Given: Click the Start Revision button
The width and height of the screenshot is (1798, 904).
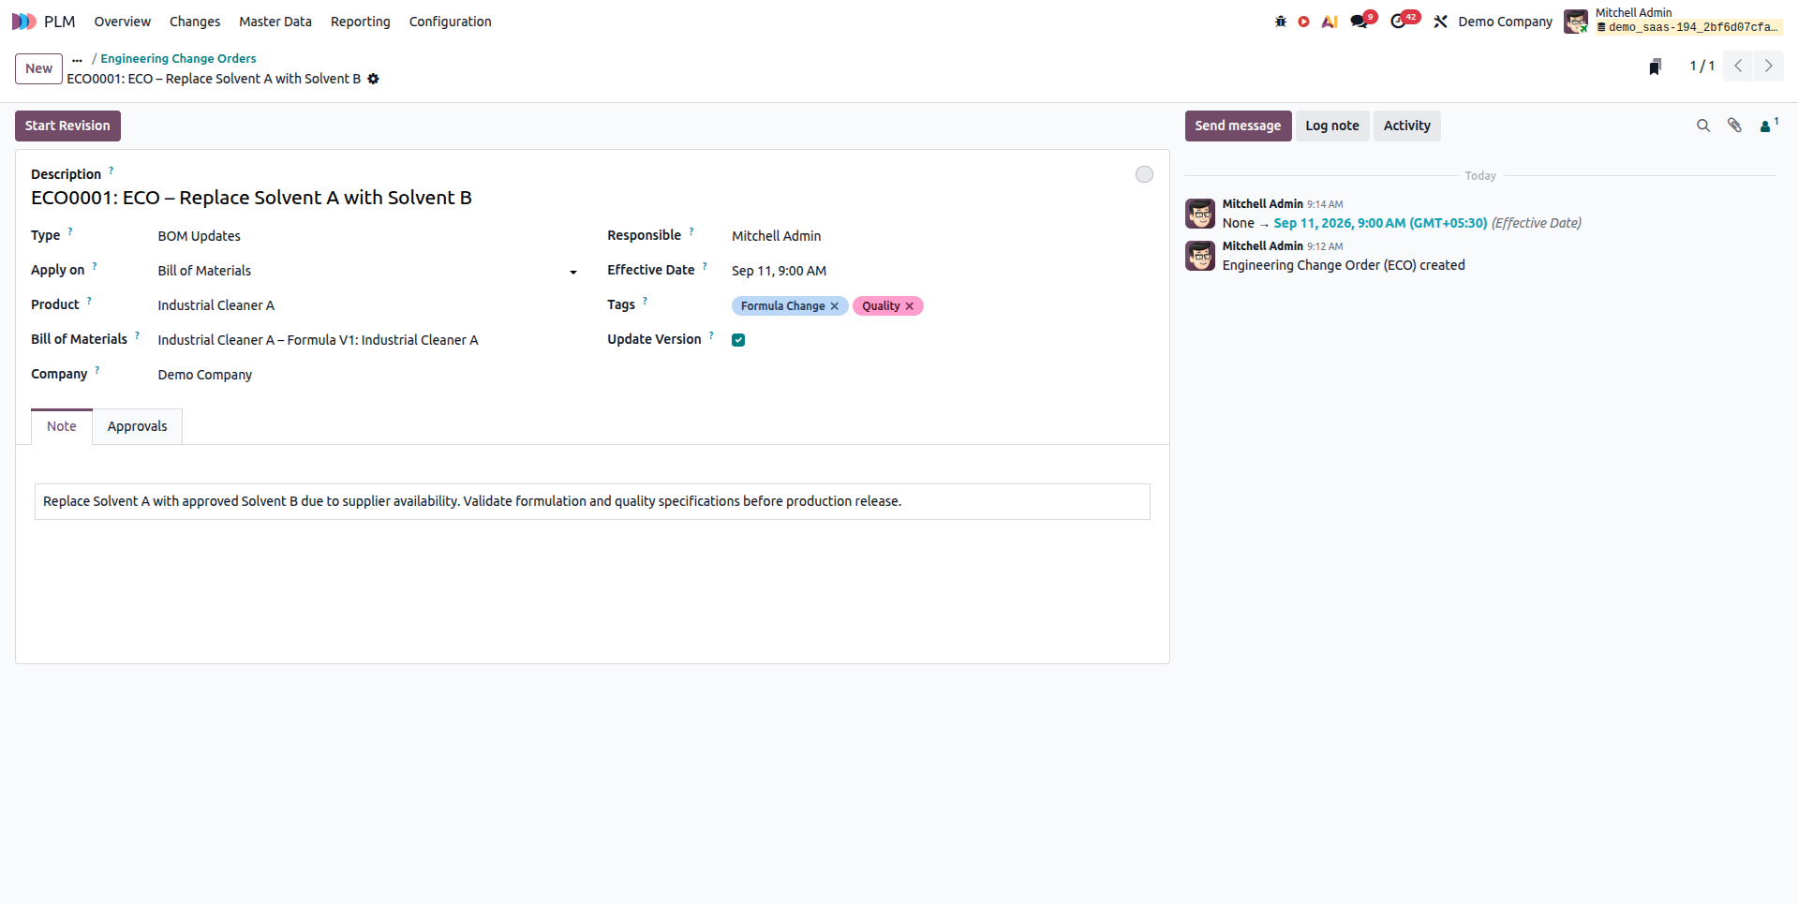Looking at the screenshot, I should point(67,126).
